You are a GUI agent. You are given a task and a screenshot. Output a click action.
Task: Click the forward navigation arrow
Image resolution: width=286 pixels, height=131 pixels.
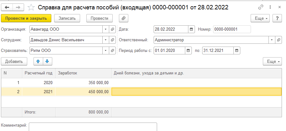(x=18, y=7)
